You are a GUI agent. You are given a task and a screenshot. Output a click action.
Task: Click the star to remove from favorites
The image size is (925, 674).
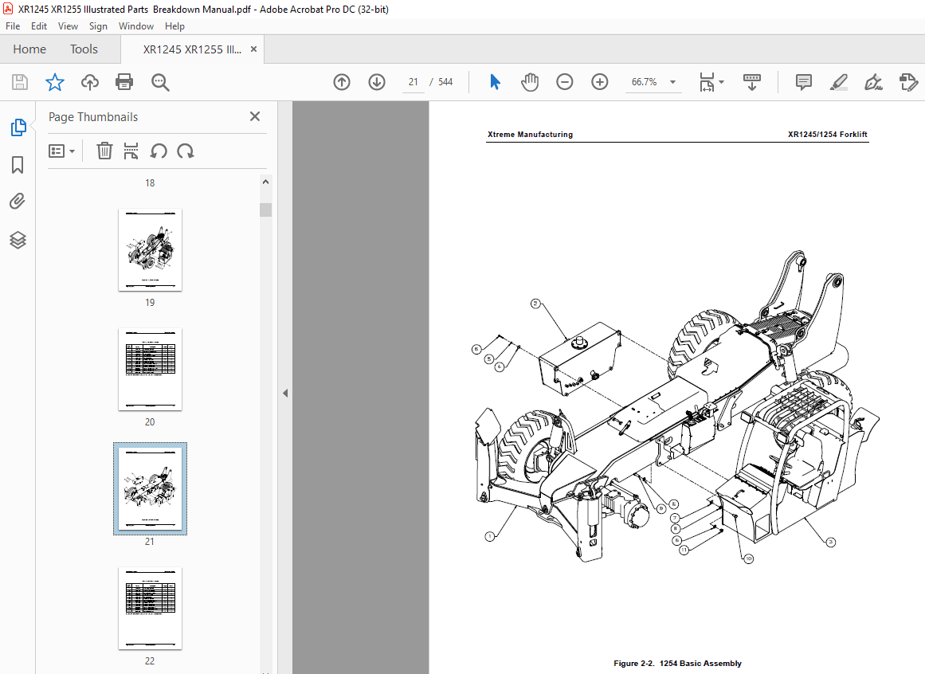[x=54, y=81]
